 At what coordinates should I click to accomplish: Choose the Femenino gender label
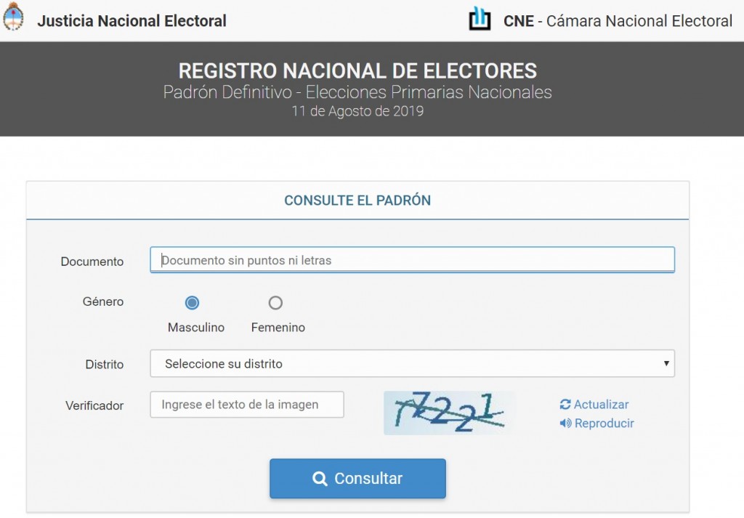(x=278, y=328)
